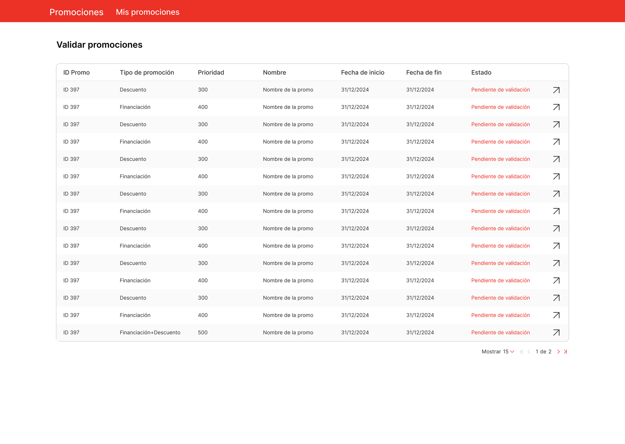Sort by Prioridad column header
Image resolution: width=625 pixels, height=444 pixels.
pos(211,73)
